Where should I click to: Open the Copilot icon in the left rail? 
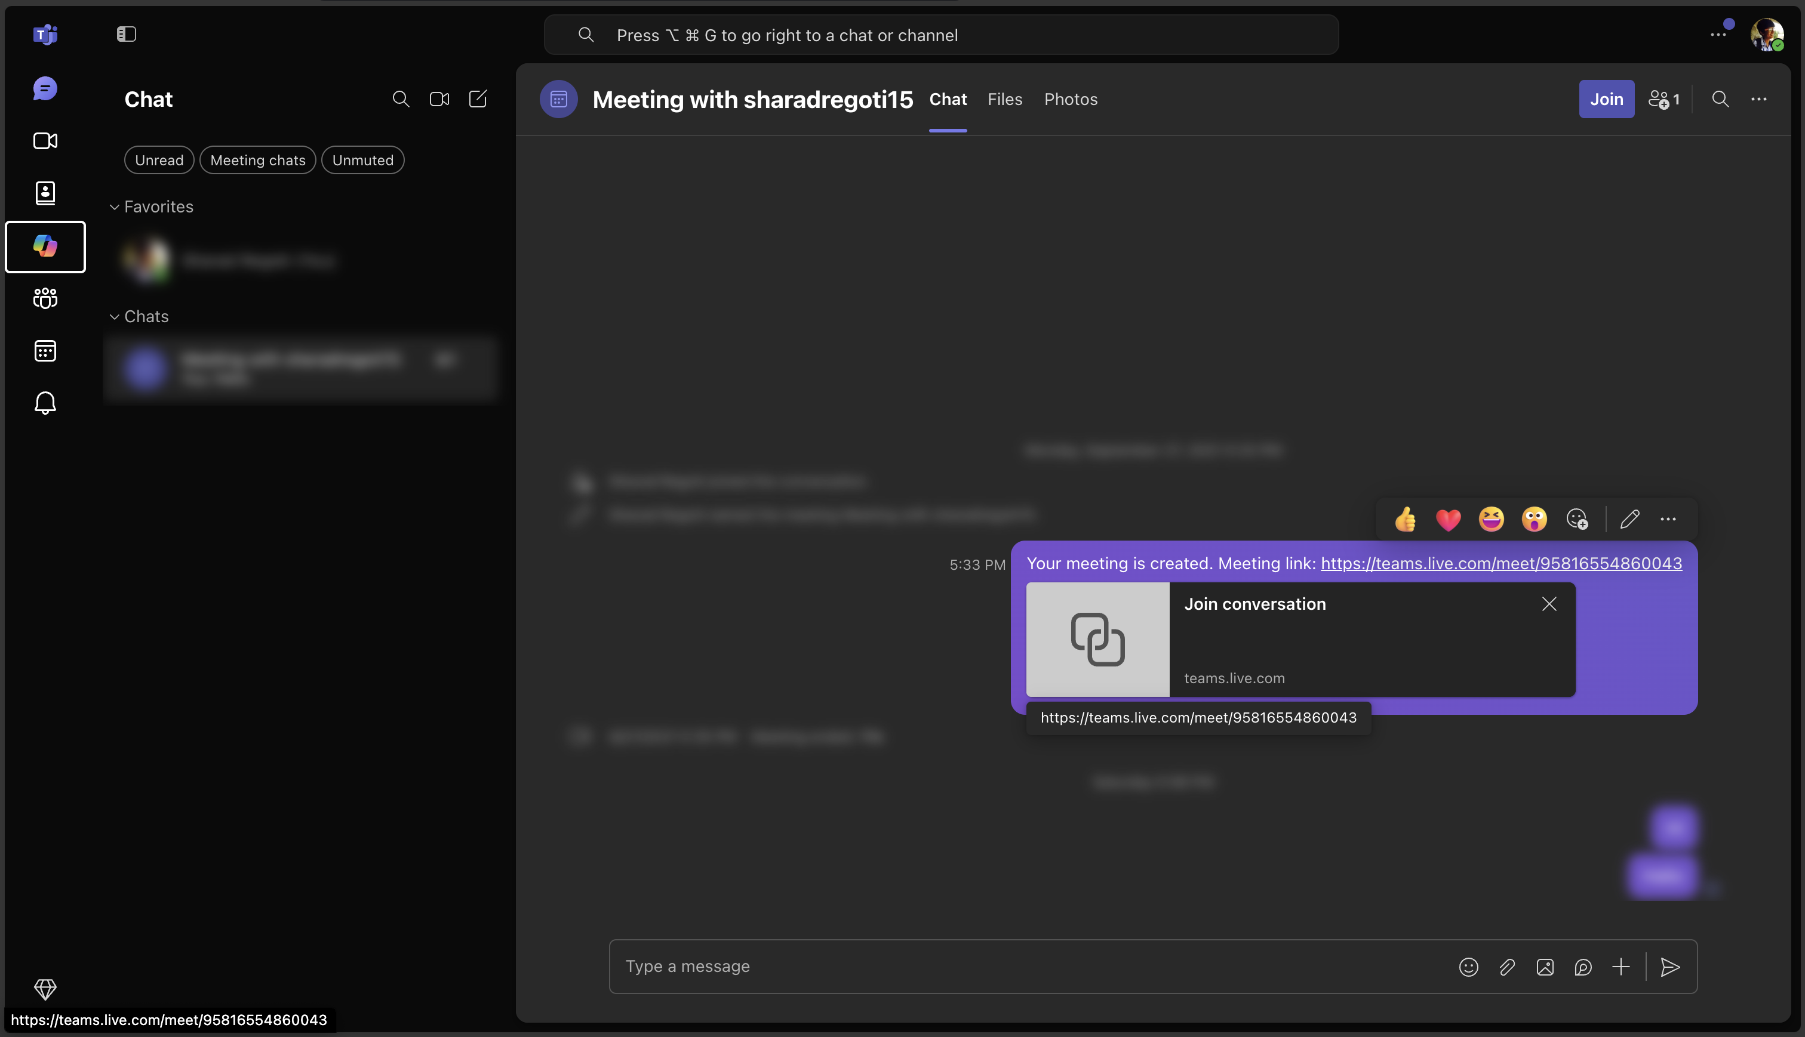[45, 246]
